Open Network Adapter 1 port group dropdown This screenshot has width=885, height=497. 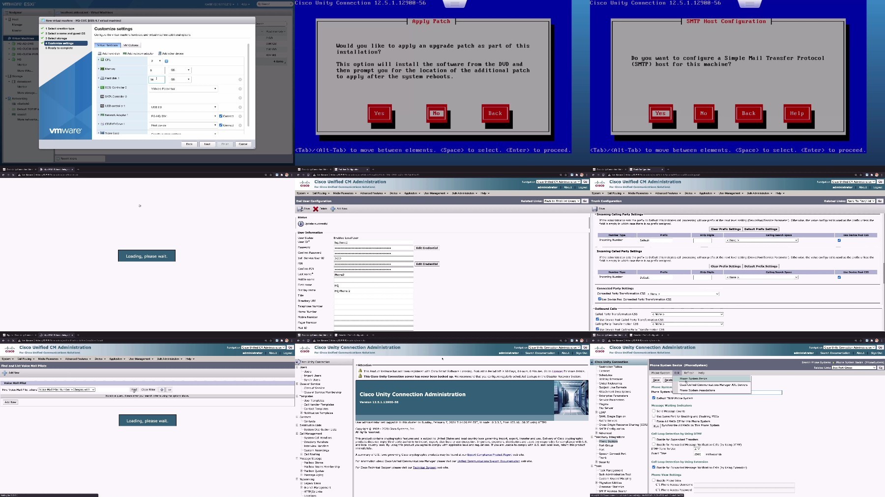point(183,116)
